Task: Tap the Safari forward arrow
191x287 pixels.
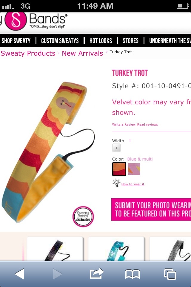Action: point(57,274)
